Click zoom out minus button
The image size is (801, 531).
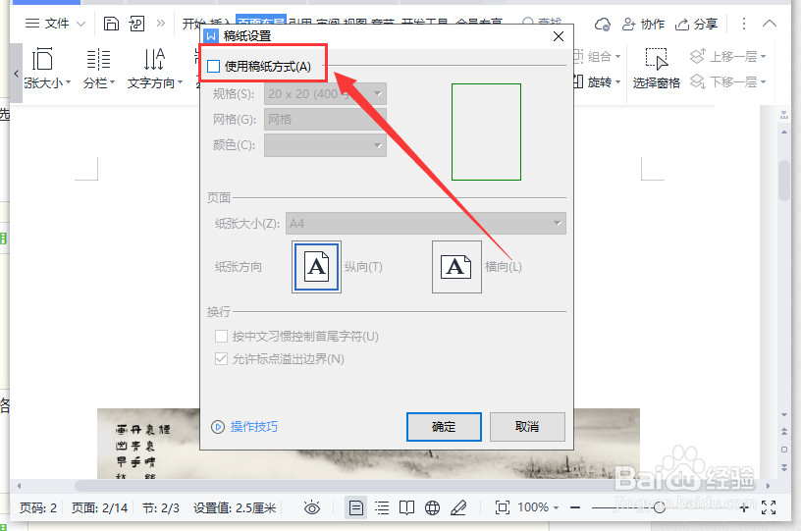click(x=575, y=507)
